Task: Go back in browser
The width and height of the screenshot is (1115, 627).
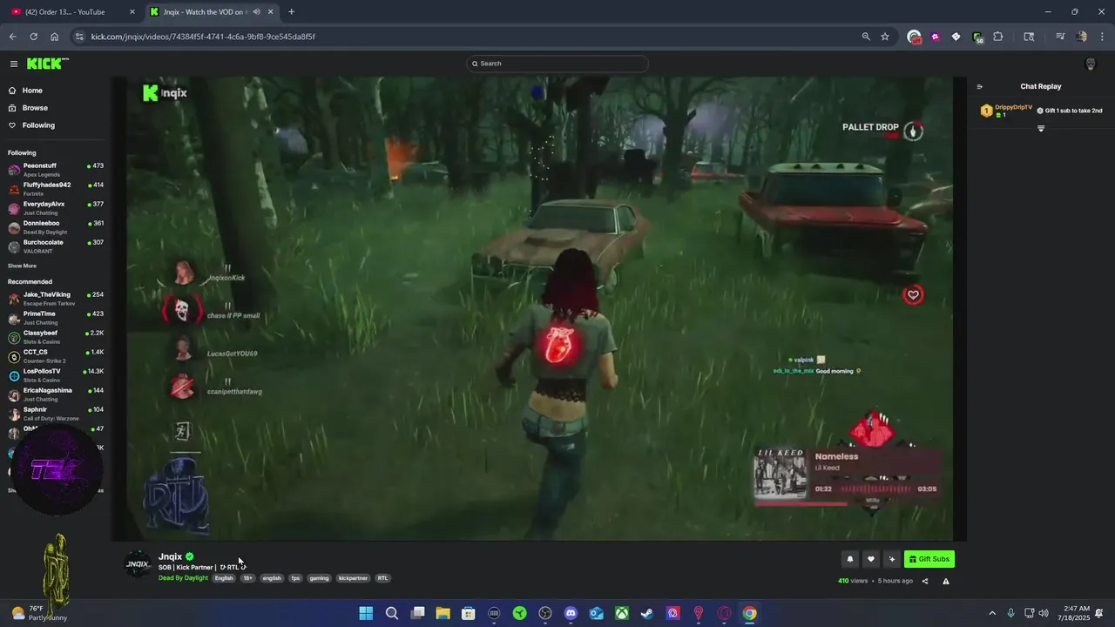Action: [x=12, y=37]
